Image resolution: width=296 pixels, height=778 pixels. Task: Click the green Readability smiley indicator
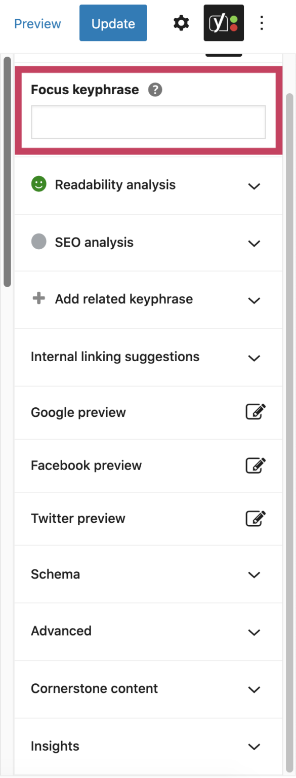40,184
